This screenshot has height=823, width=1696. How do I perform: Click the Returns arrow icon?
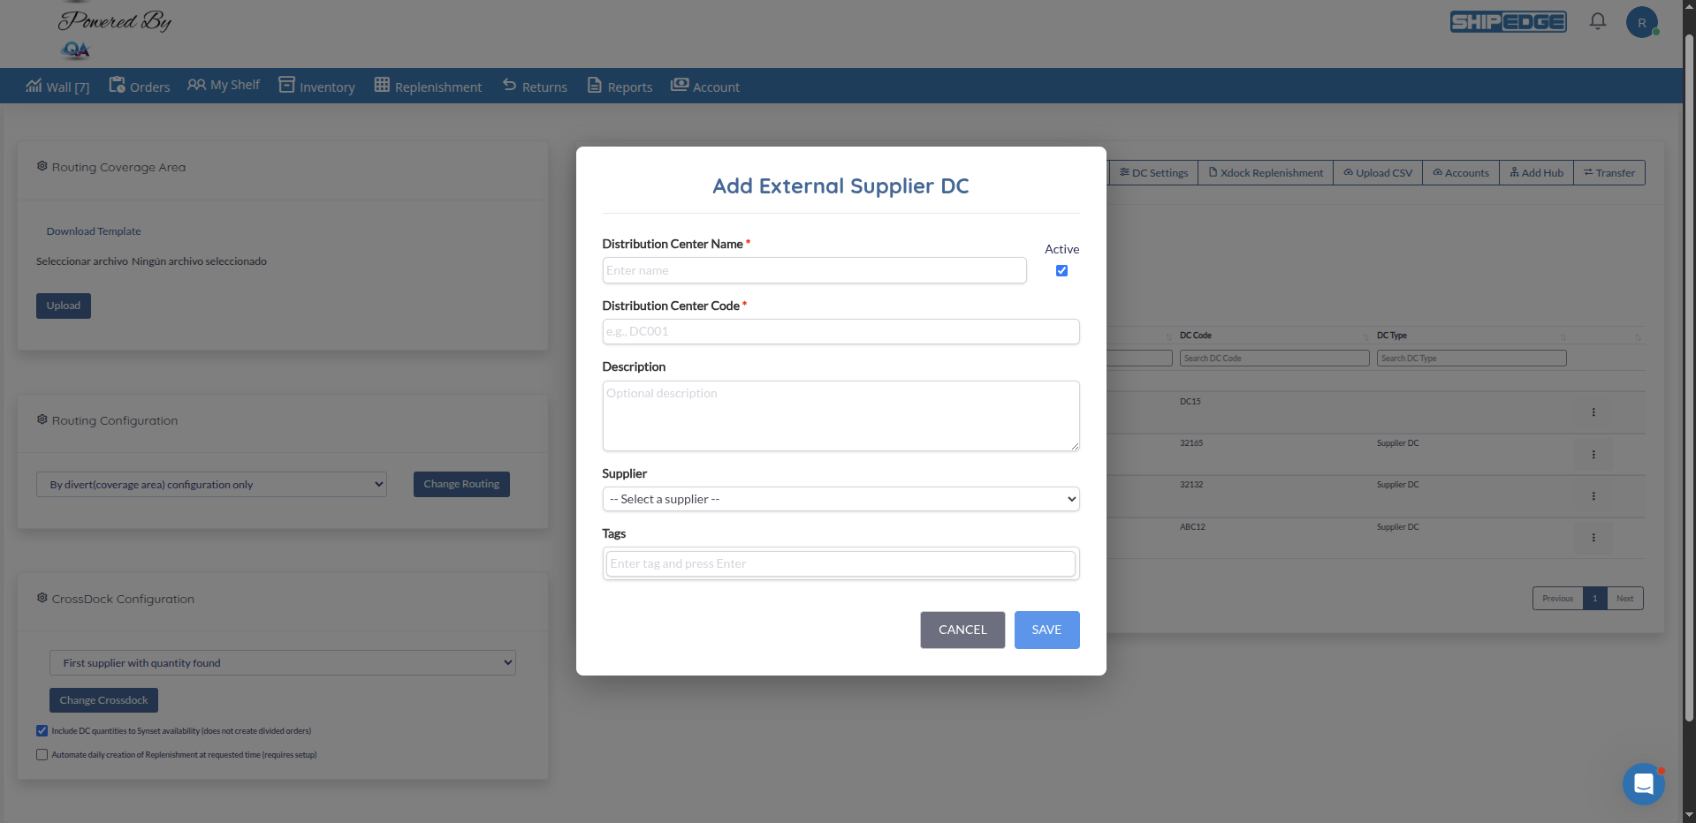coord(509,85)
